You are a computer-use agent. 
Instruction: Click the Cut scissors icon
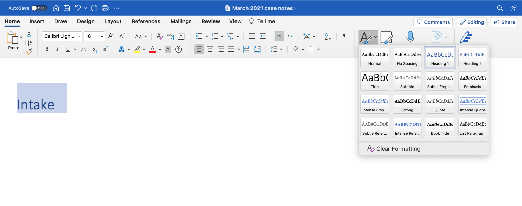coord(29,34)
